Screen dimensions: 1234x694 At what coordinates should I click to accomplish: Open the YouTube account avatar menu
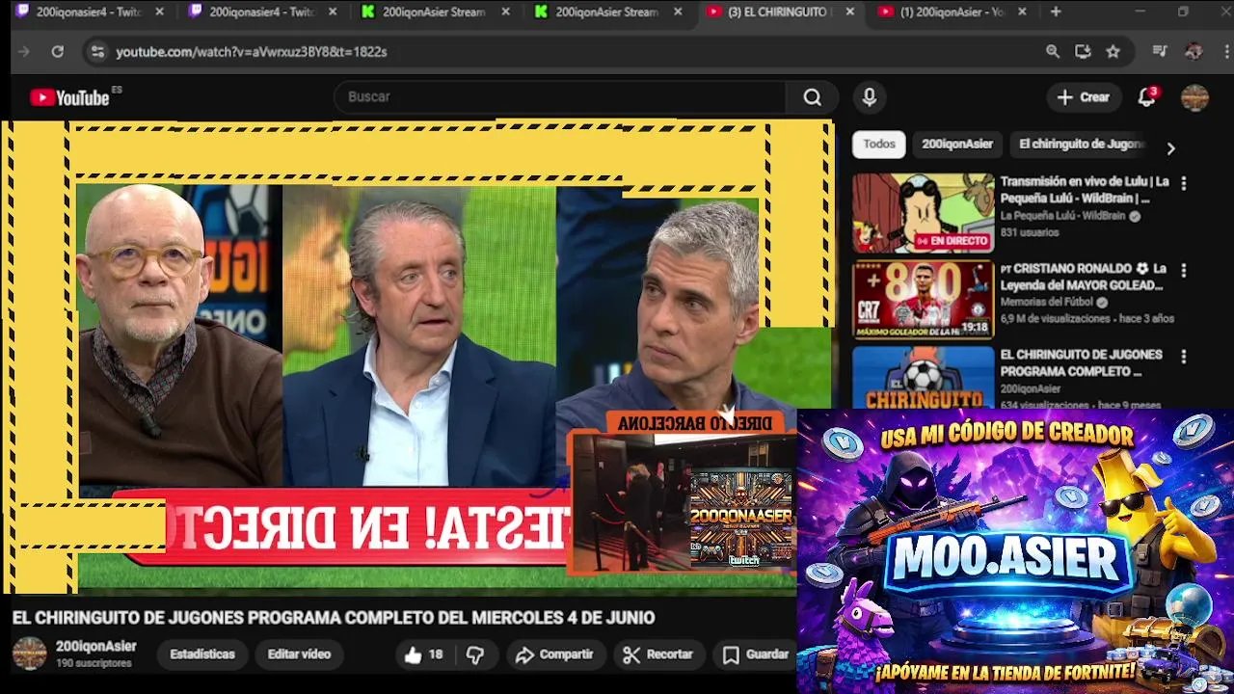(1194, 97)
